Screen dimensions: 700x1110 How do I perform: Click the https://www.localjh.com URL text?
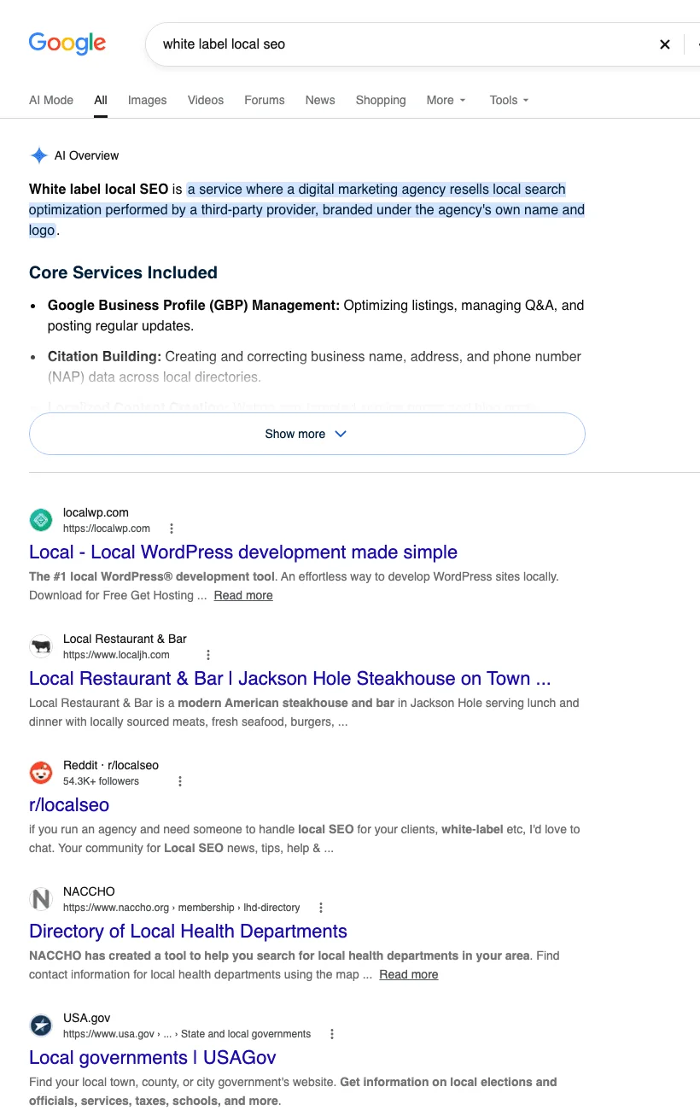[116, 655]
